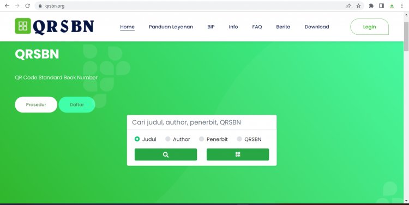Click the scrollbar down arrow

[406, 201]
